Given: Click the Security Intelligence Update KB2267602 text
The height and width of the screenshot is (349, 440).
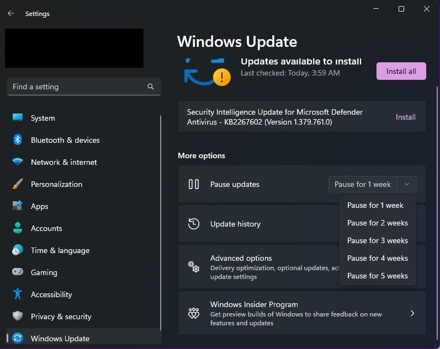Looking at the screenshot, I should (275, 117).
